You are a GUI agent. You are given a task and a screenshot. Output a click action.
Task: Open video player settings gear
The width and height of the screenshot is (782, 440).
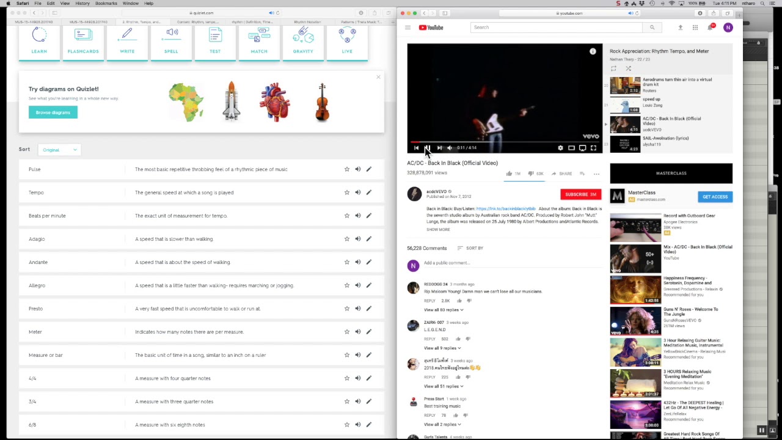pos(560,148)
